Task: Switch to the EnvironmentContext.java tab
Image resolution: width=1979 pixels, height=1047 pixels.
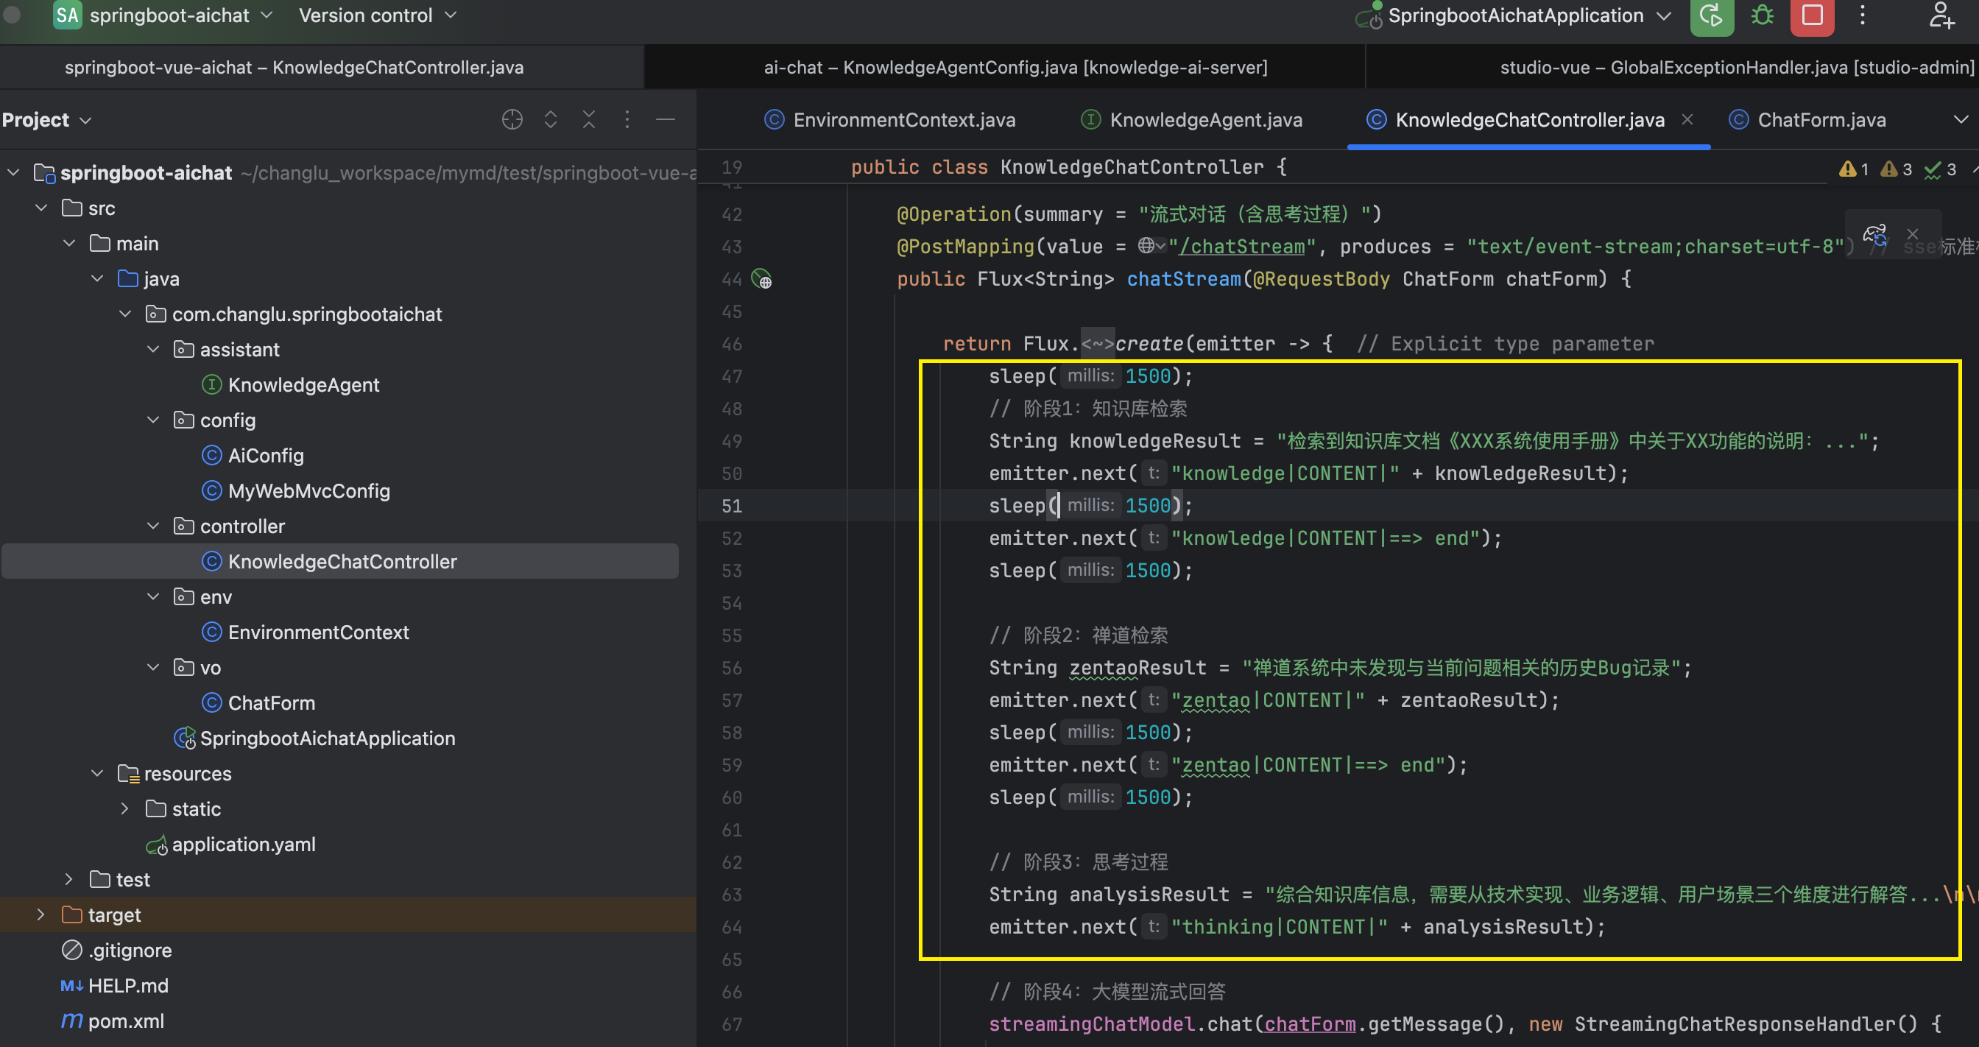Action: click(889, 120)
